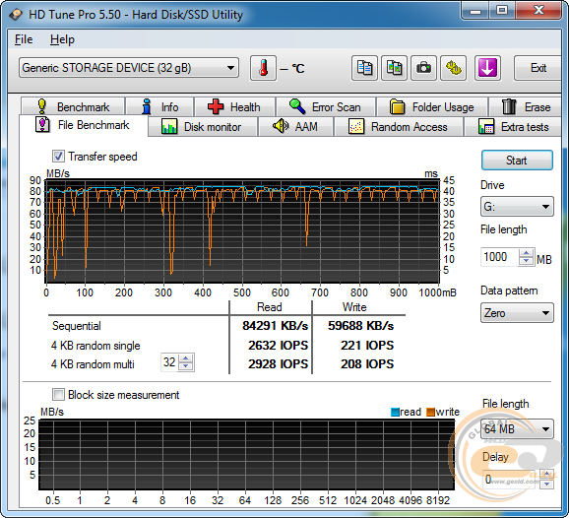
Task: Maximize the HD Tune Pro window
Action: point(502,11)
